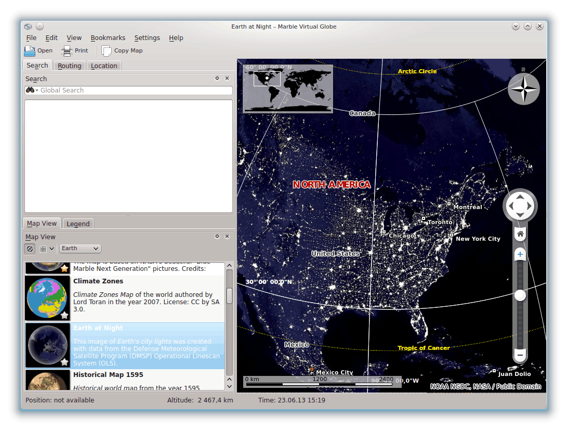
Task: Click the navigation right arrow
Action: click(529, 206)
